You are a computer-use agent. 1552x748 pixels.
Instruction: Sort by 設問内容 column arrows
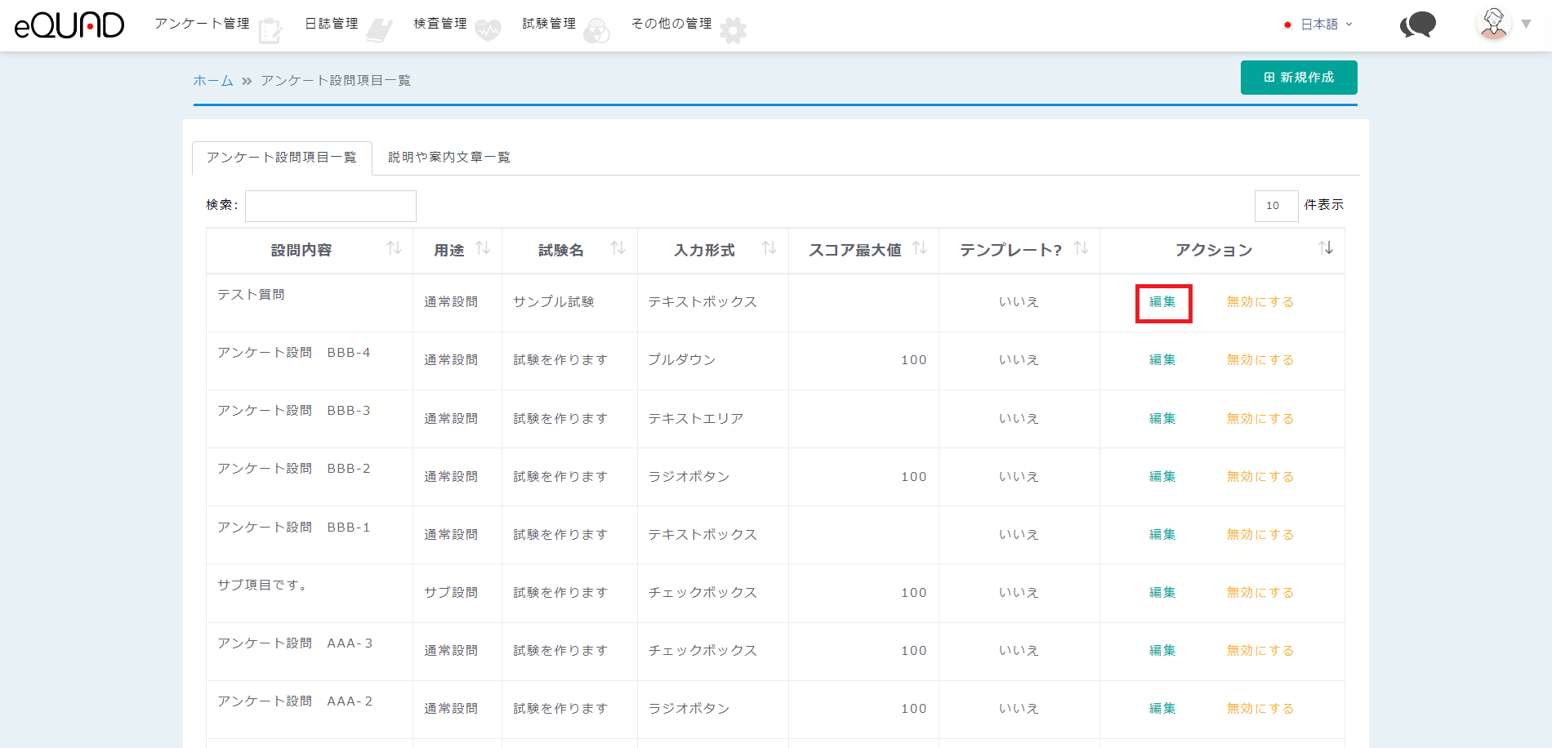point(394,248)
